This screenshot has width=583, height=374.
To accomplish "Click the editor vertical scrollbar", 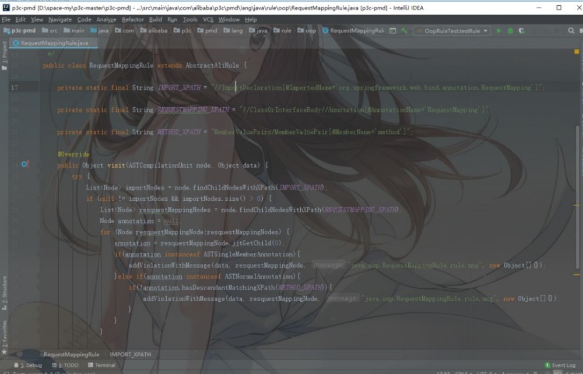I will click(577, 197).
